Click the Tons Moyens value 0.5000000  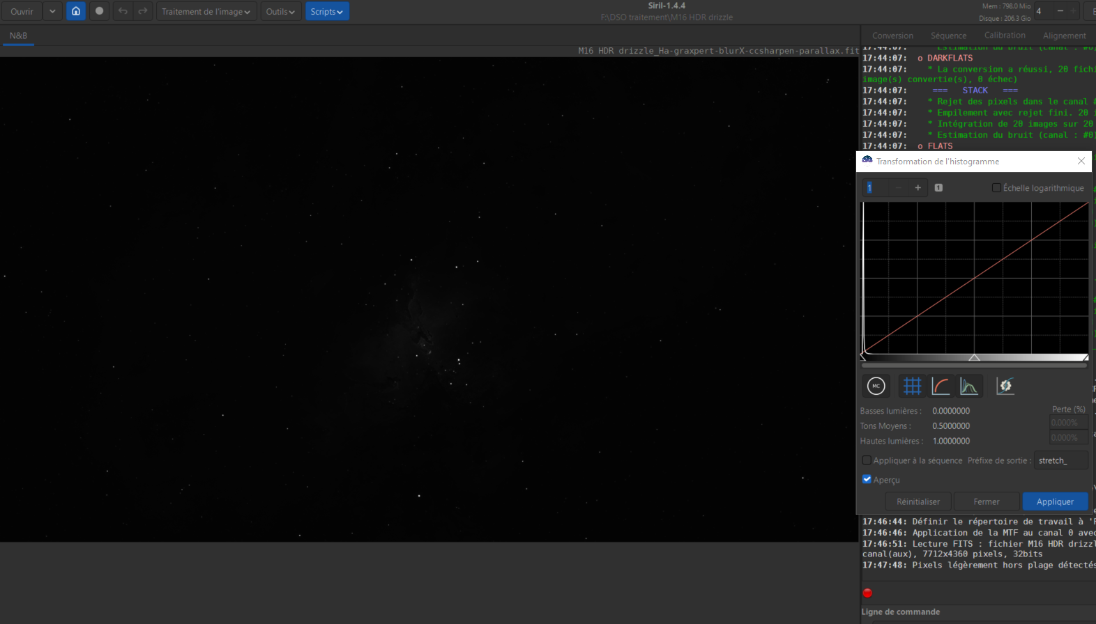click(x=951, y=426)
